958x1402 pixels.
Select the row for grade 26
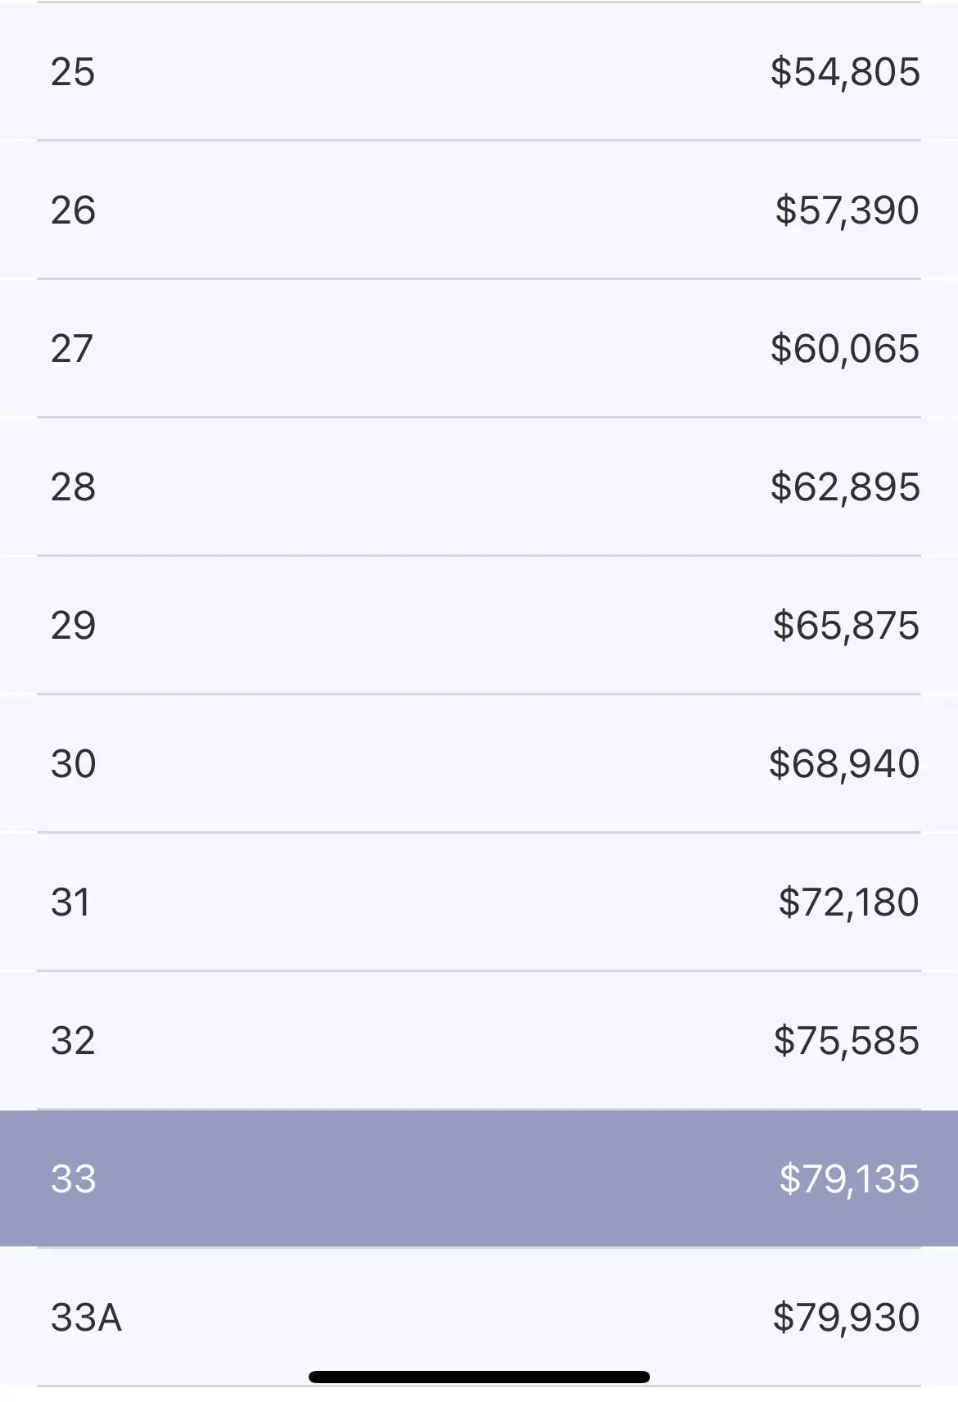tap(479, 210)
